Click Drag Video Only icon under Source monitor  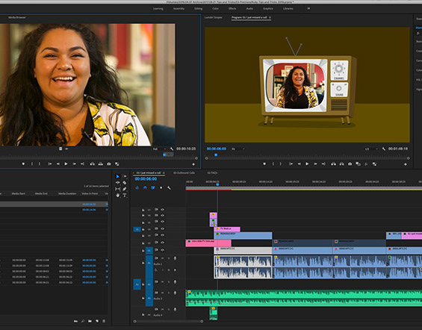pos(60,149)
